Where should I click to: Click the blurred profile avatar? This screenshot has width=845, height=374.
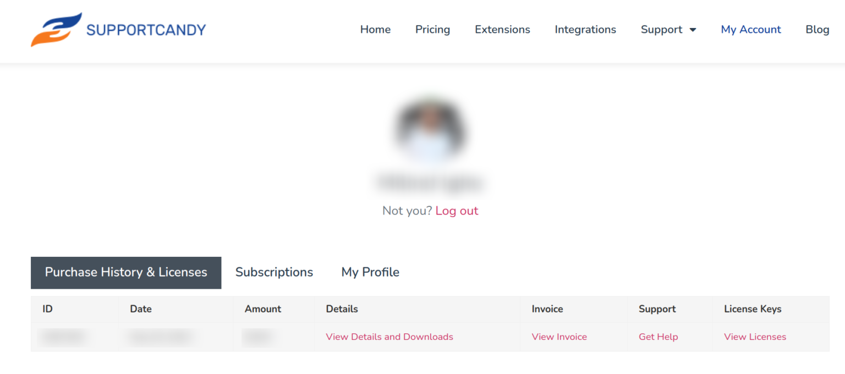[x=430, y=130]
